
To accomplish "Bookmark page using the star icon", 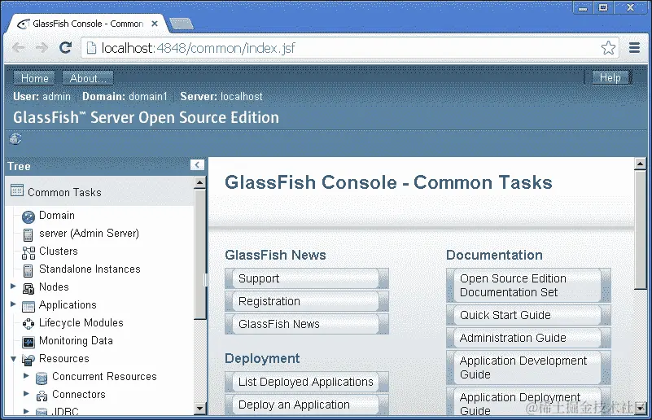I will point(608,48).
